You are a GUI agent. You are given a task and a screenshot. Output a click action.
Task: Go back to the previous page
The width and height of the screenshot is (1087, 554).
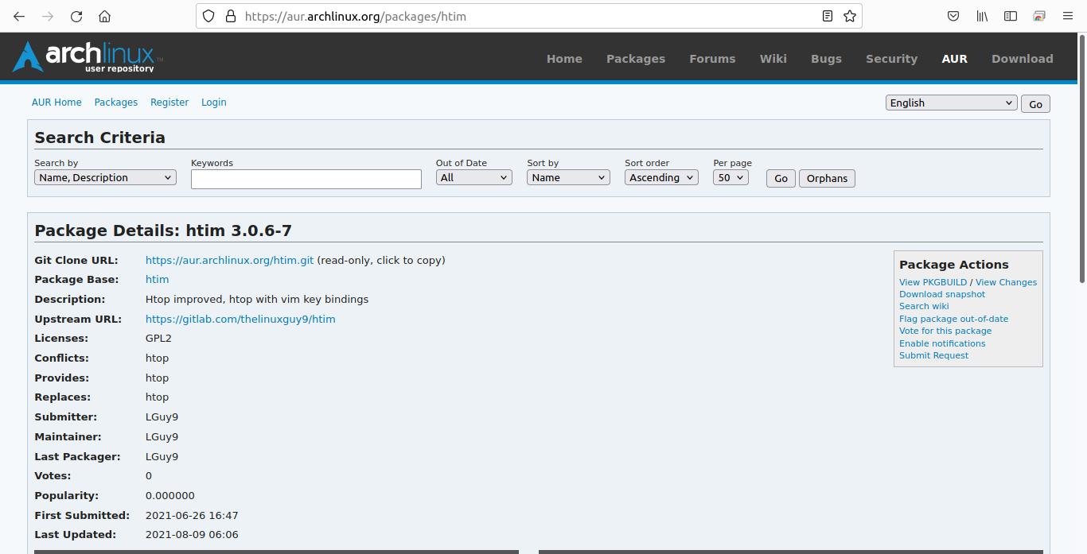(19, 16)
